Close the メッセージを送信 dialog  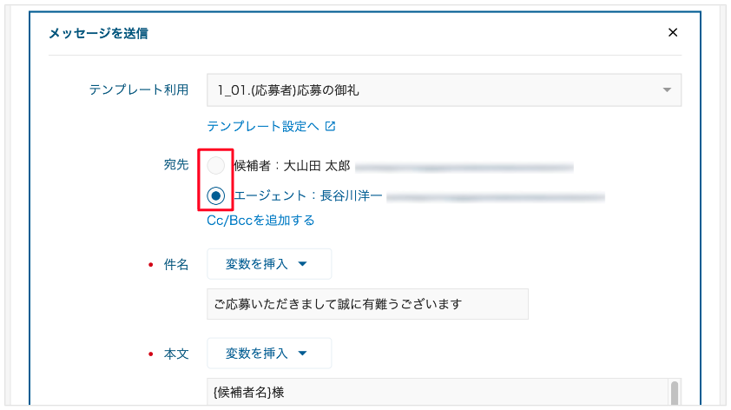point(673,33)
